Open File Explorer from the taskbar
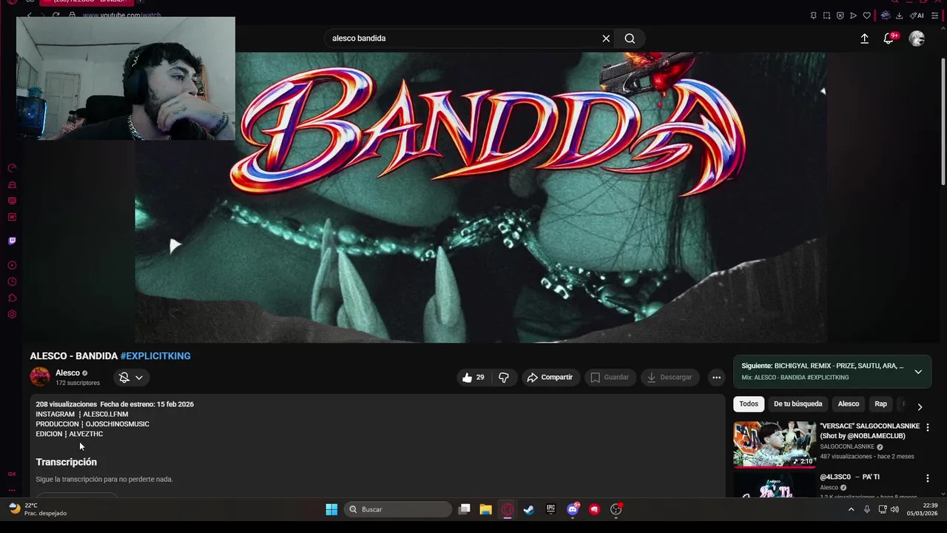The width and height of the screenshot is (947, 533). coord(485,509)
